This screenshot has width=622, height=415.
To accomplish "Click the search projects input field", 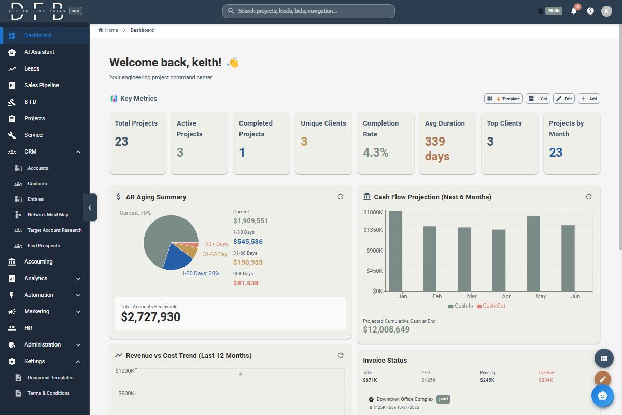I will [x=308, y=11].
